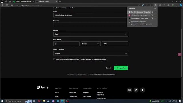Select the translator extension entry
This screenshot has width=183, height=103.
click(139, 15)
